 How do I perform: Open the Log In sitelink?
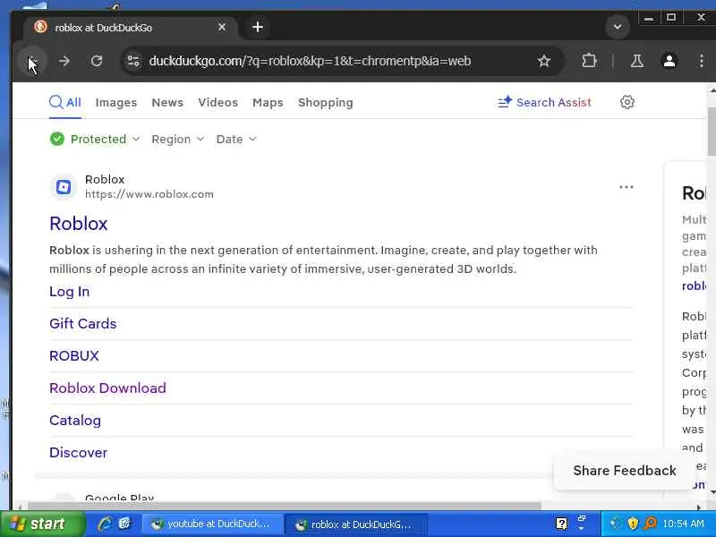coord(70,292)
